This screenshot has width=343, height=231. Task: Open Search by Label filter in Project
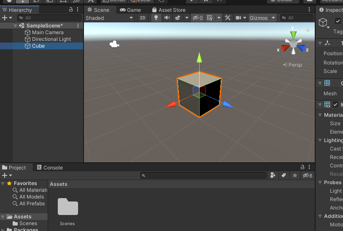pos(284,175)
